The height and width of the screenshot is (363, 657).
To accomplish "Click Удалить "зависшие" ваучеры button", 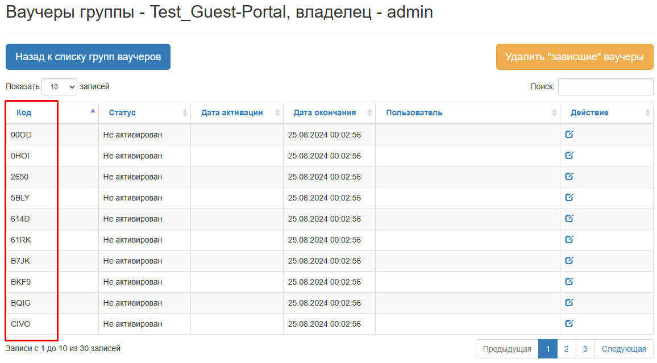I will [x=575, y=57].
